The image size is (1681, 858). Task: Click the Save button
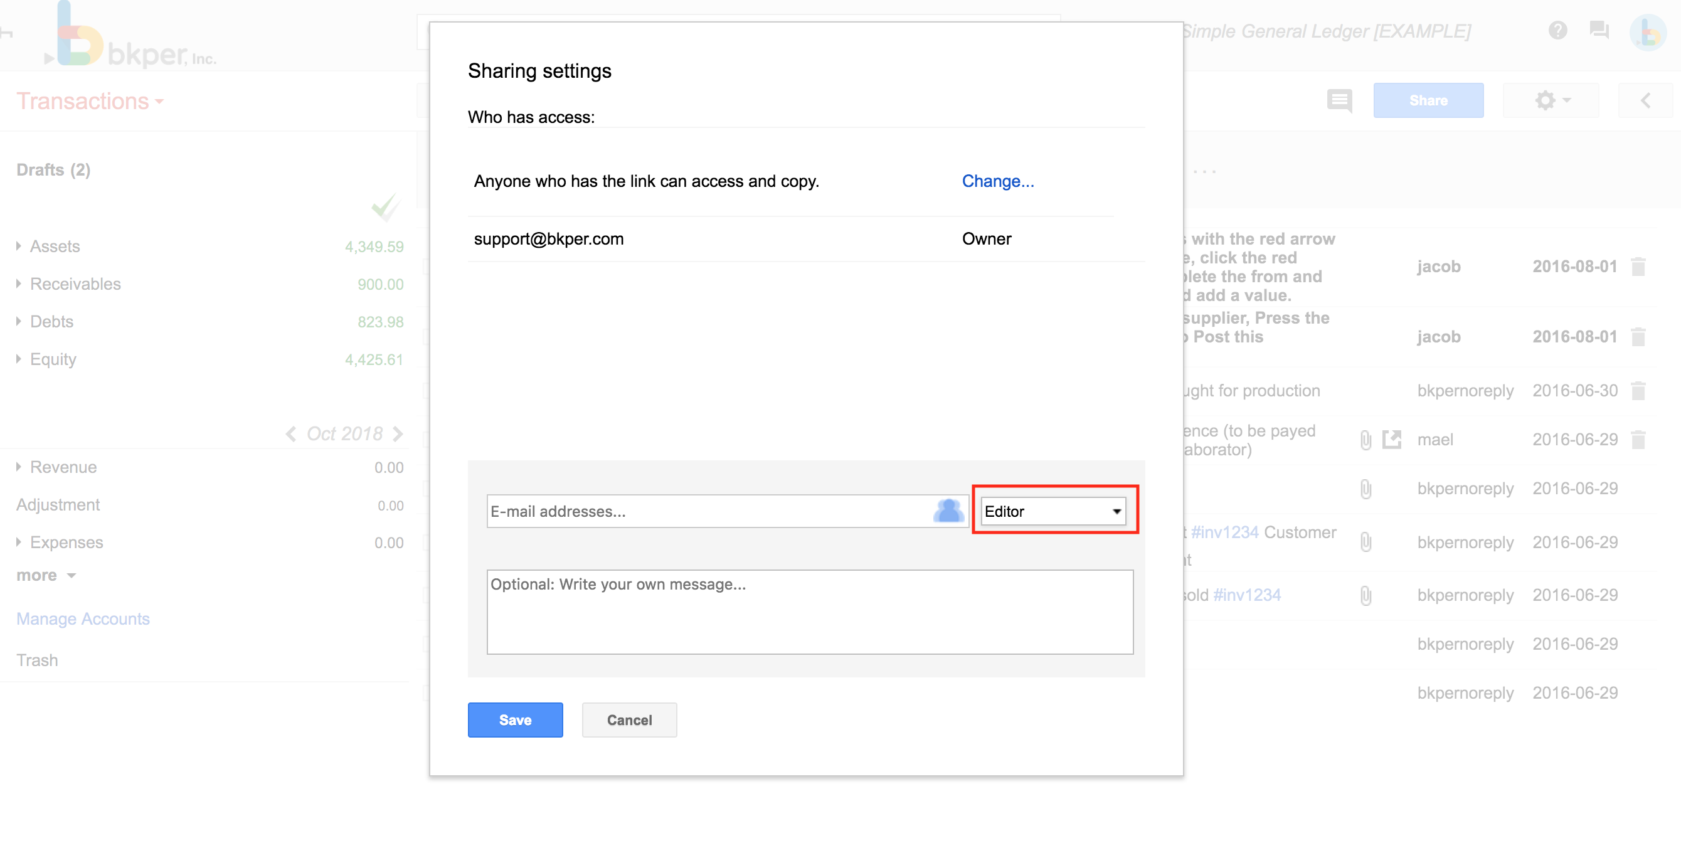(515, 719)
